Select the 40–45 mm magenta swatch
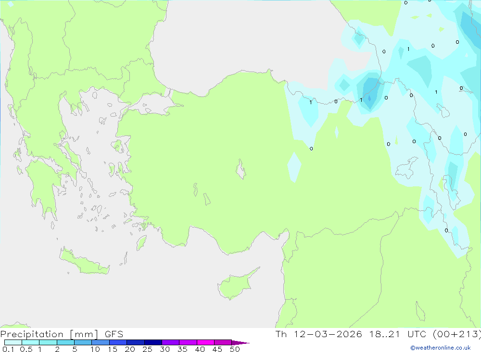481x352 pixels. coord(205,342)
